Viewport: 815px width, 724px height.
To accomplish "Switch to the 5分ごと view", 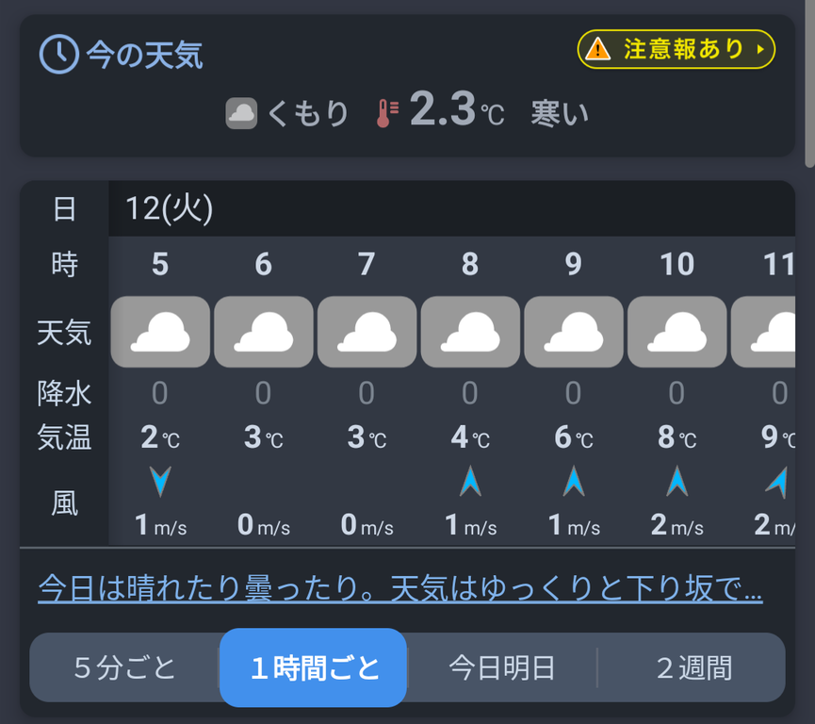I will click(x=124, y=667).
